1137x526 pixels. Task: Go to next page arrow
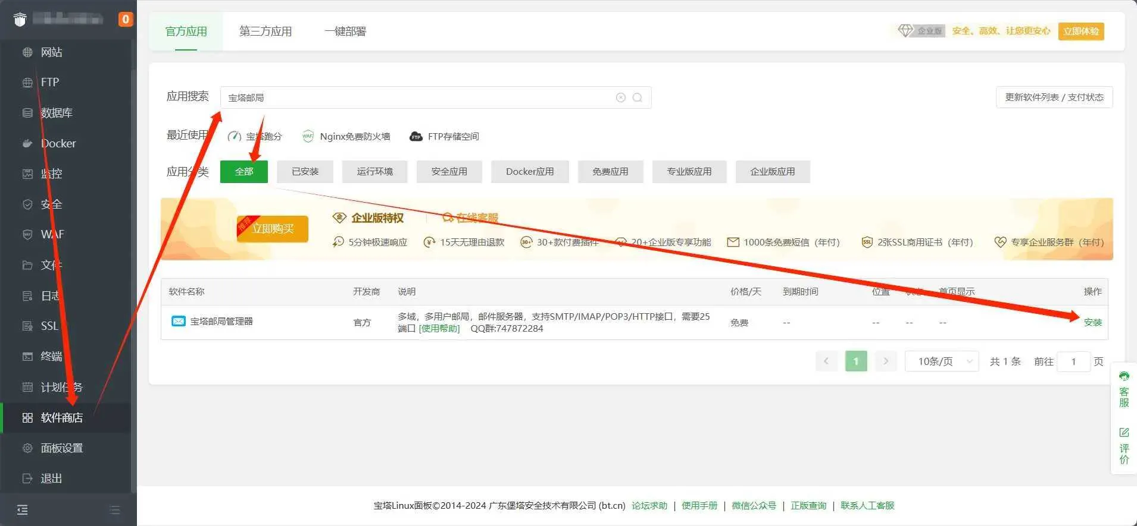tap(886, 361)
